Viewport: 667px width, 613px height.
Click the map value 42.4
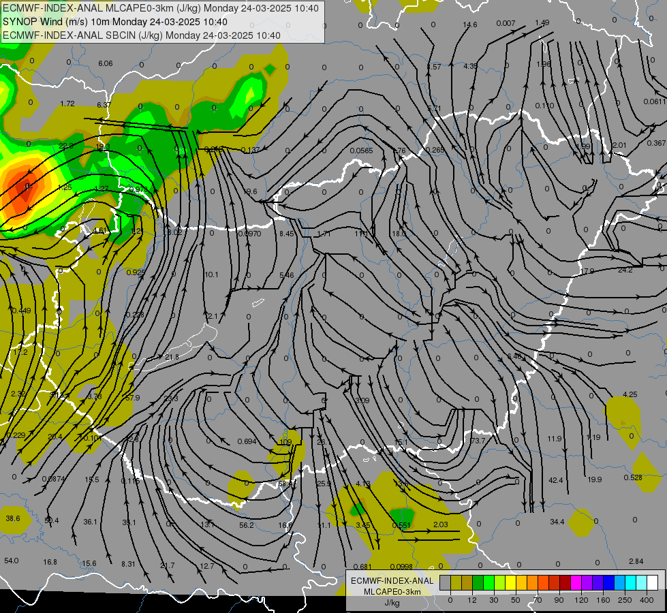click(x=555, y=480)
